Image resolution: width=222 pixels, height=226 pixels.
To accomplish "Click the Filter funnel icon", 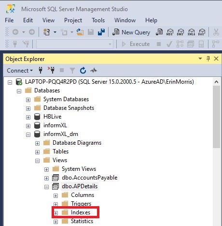I will [x=72, y=71].
